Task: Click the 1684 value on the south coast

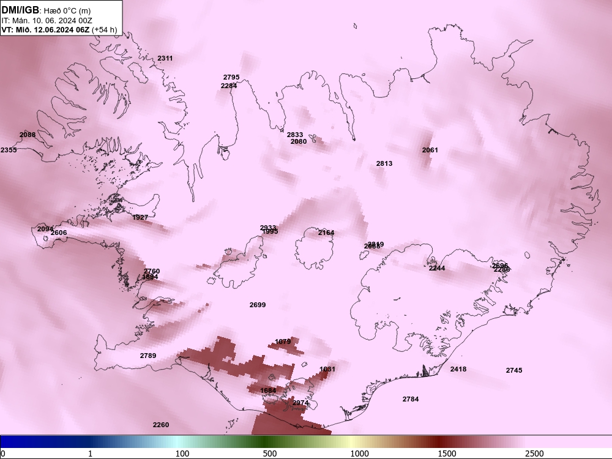Action: pos(268,390)
